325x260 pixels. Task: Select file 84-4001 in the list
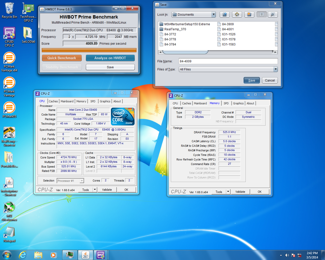[x=225, y=29]
